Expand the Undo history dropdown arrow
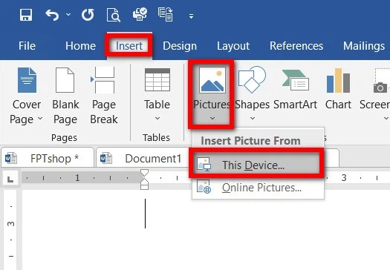Image resolution: width=390 pixels, height=270 pixels. pos(68,15)
